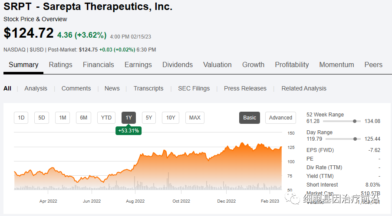Image resolution: width=392 pixels, height=216 pixels.
Task: Click the 52 Week Range slider marker
Action: (356, 121)
